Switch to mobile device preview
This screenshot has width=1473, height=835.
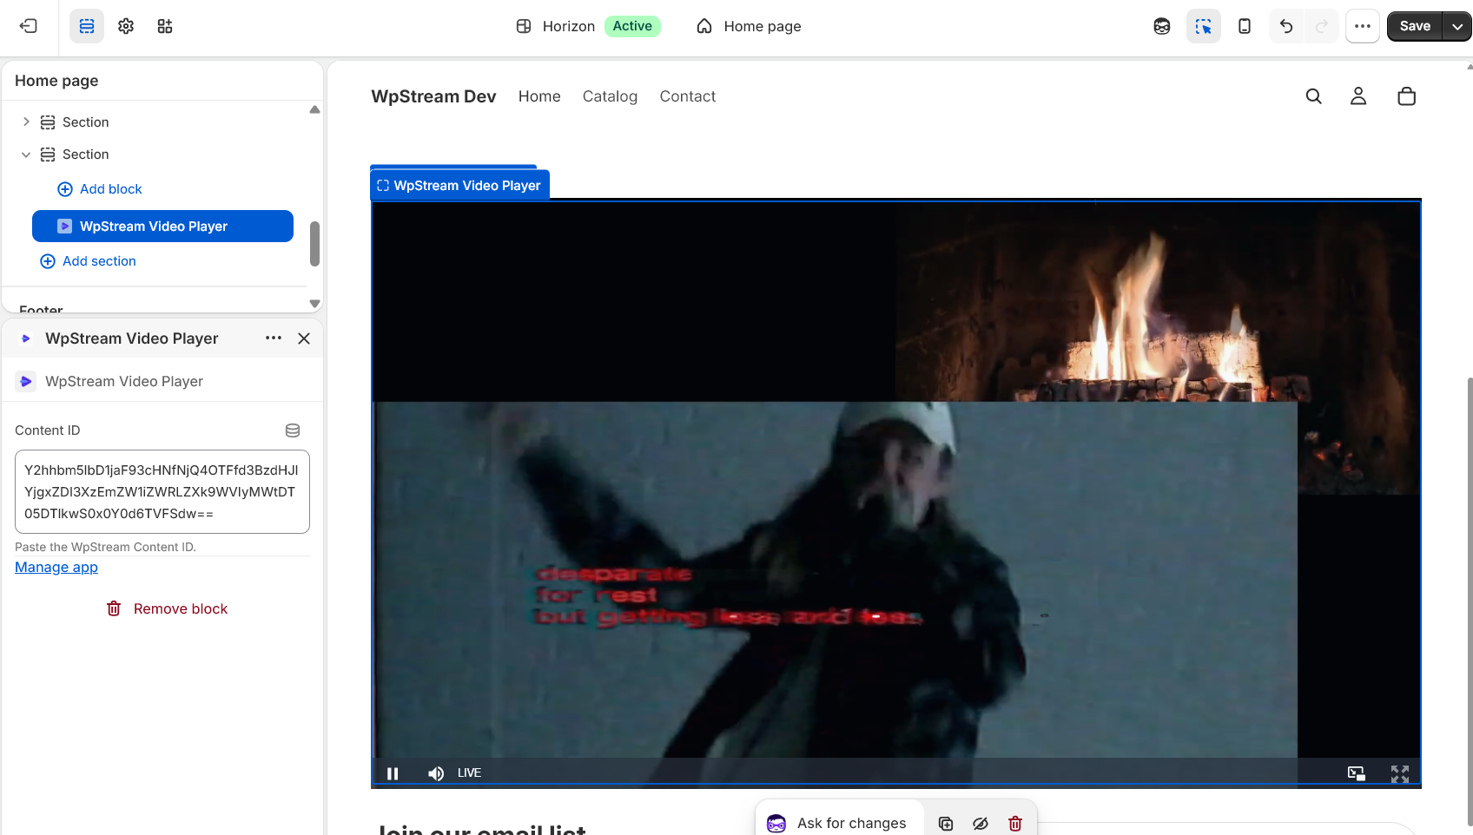1245,26
